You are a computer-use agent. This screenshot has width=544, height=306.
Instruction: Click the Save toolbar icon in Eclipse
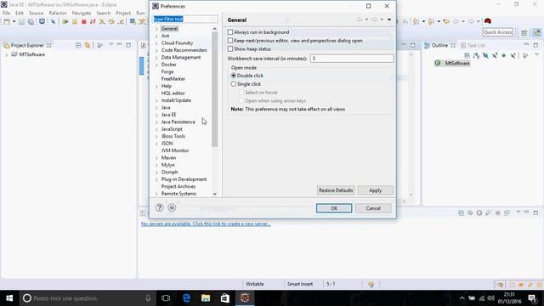pos(22,22)
